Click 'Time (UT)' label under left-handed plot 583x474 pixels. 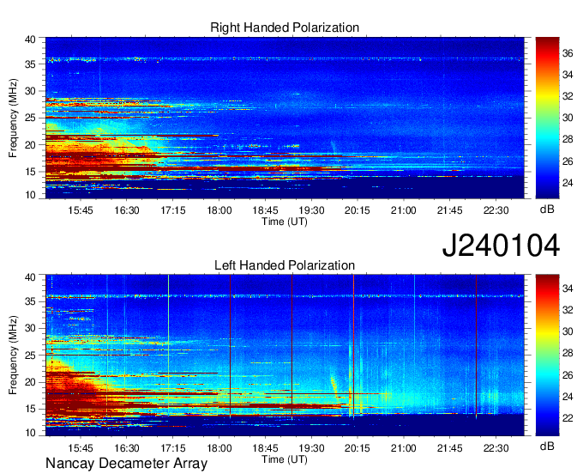[x=285, y=459]
